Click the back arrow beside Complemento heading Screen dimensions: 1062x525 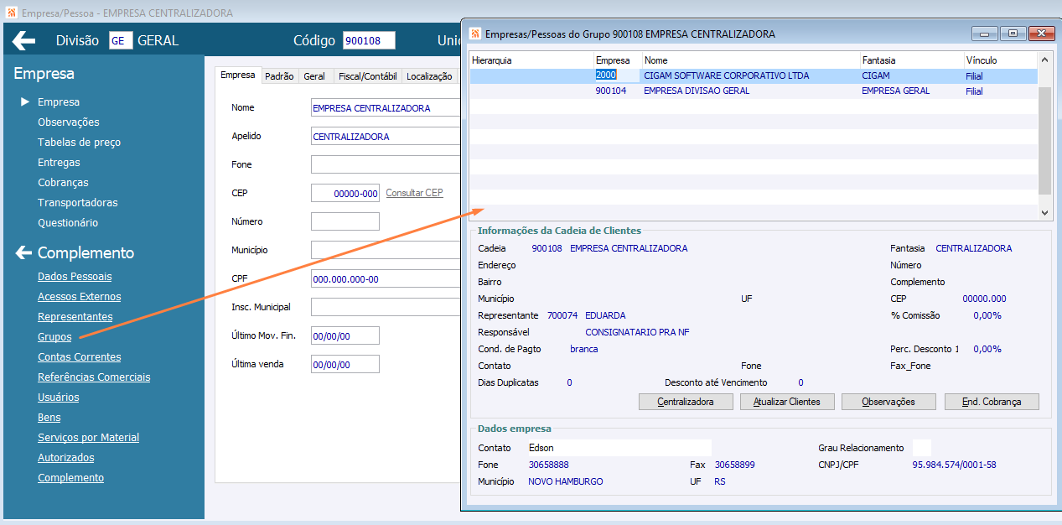(x=23, y=252)
